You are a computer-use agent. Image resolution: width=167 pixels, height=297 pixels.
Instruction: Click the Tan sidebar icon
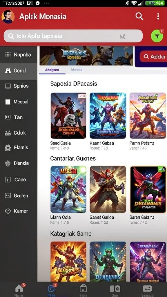tap(8, 117)
